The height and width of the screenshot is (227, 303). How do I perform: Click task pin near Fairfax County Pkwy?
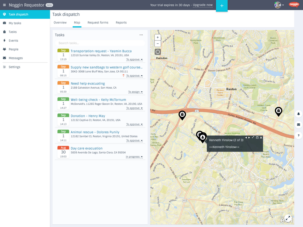(x=182, y=115)
